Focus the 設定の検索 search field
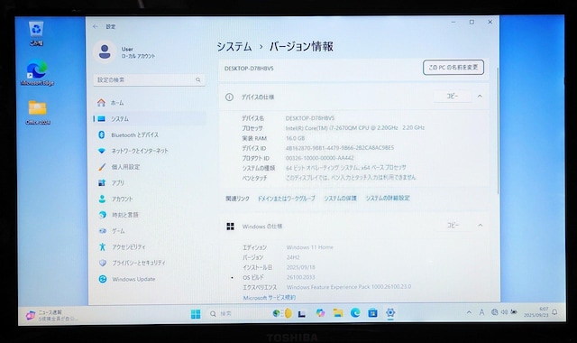This screenshot has height=343, width=577. tap(150, 80)
